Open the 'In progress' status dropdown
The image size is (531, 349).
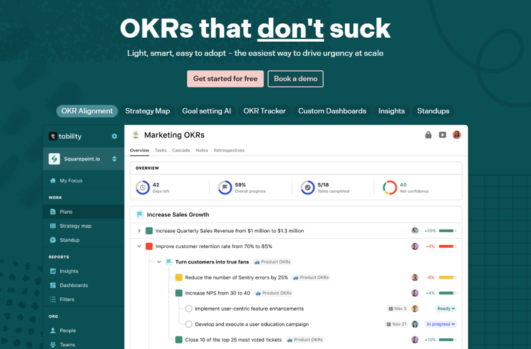[x=441, y=324]
